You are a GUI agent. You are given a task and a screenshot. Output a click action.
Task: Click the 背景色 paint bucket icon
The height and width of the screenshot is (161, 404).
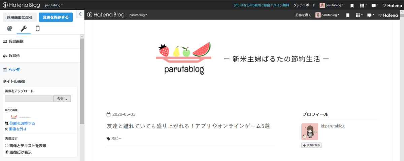5,55
